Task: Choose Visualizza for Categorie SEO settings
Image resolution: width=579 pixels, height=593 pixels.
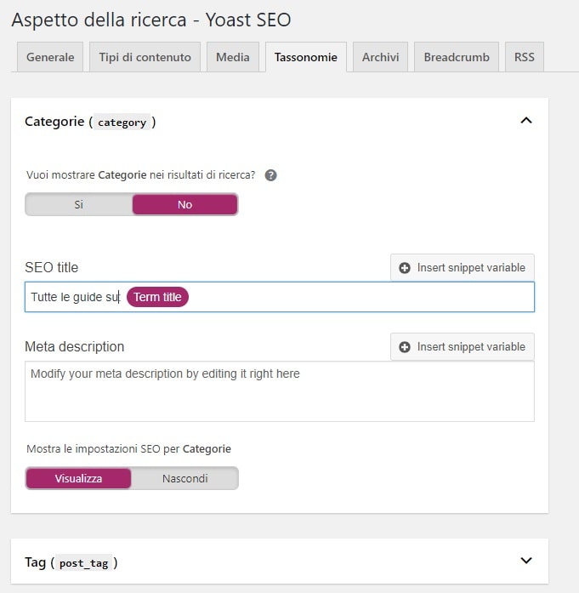Action: [78, 478]
